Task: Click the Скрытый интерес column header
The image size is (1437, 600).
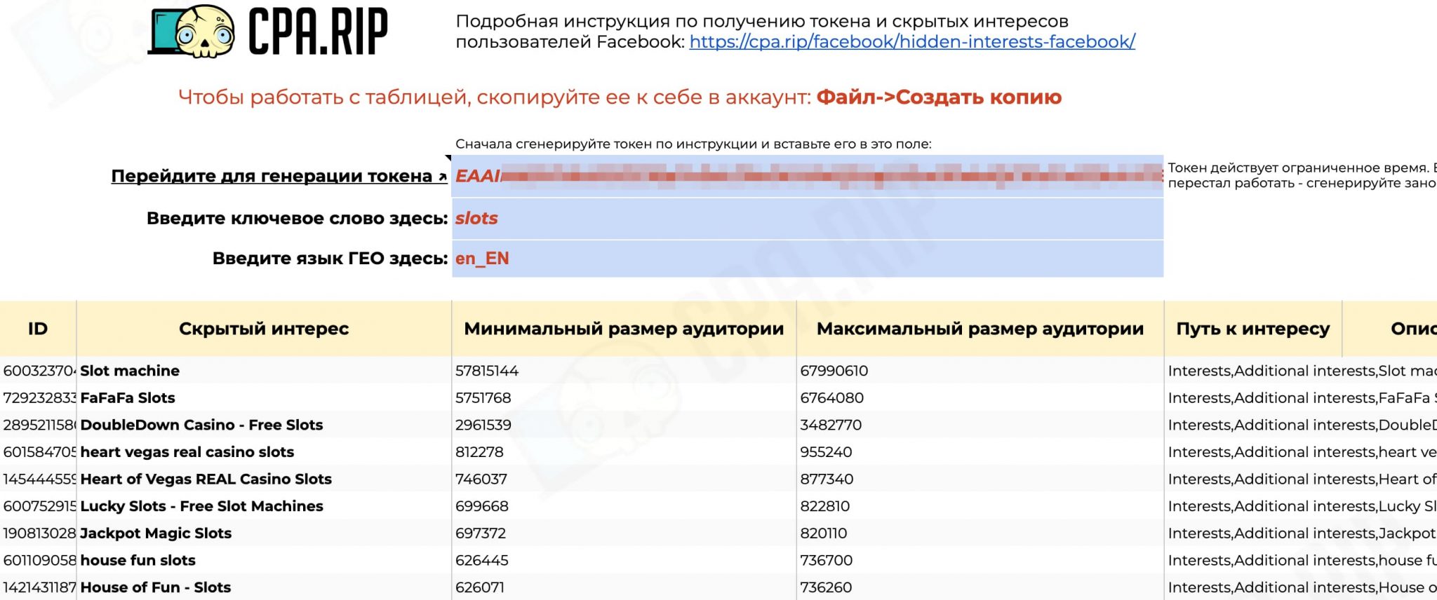Action: [x=264, y=329]
